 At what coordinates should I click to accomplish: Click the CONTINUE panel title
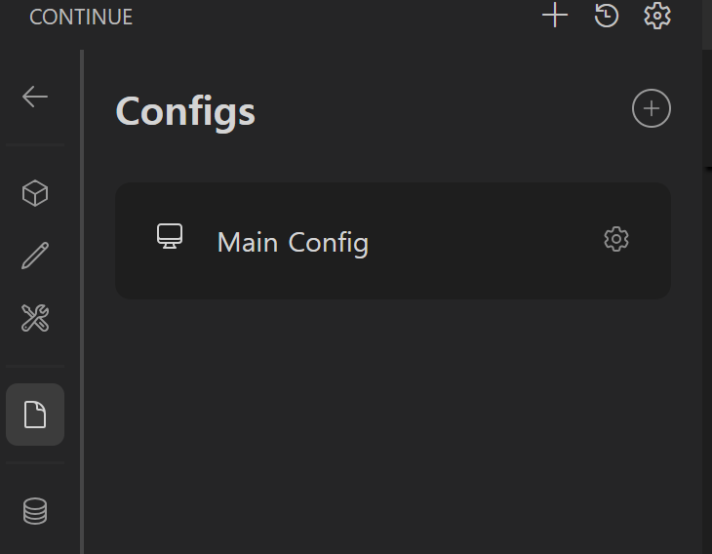(x=81, y=18)
